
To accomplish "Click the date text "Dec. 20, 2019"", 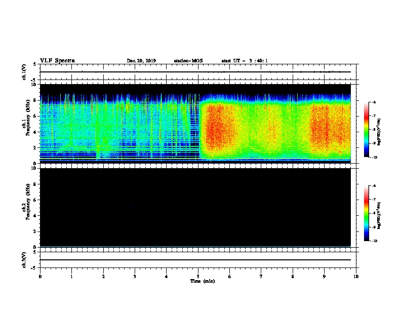I will tap(141, 61).
